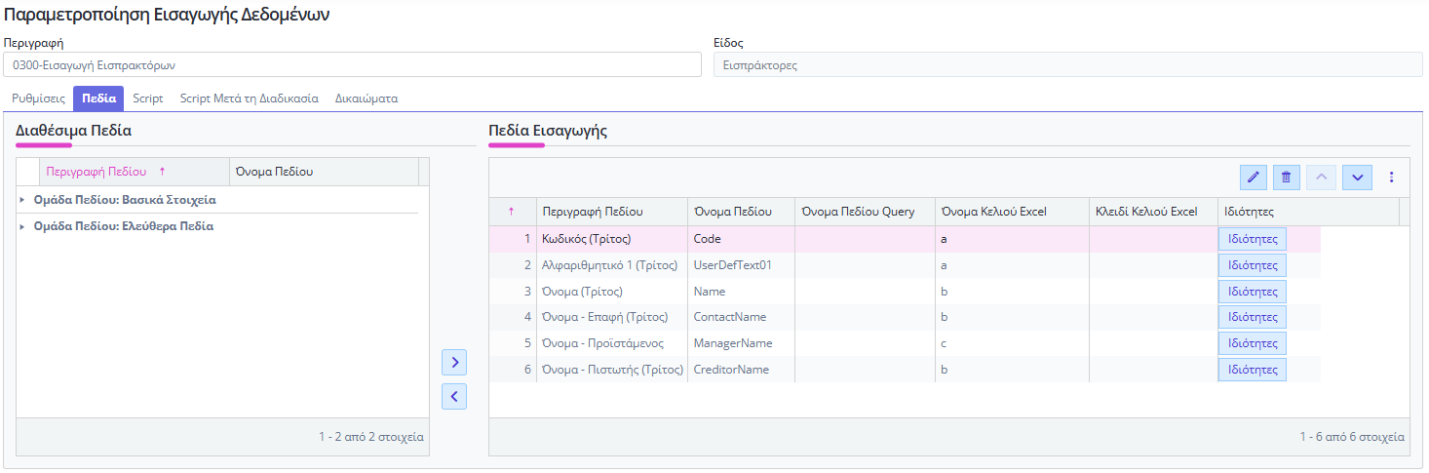Move the selected field down with arrow
The width and height of the screenshot is (1429, 473).
pyautogui.click(x=1357, y=177)
